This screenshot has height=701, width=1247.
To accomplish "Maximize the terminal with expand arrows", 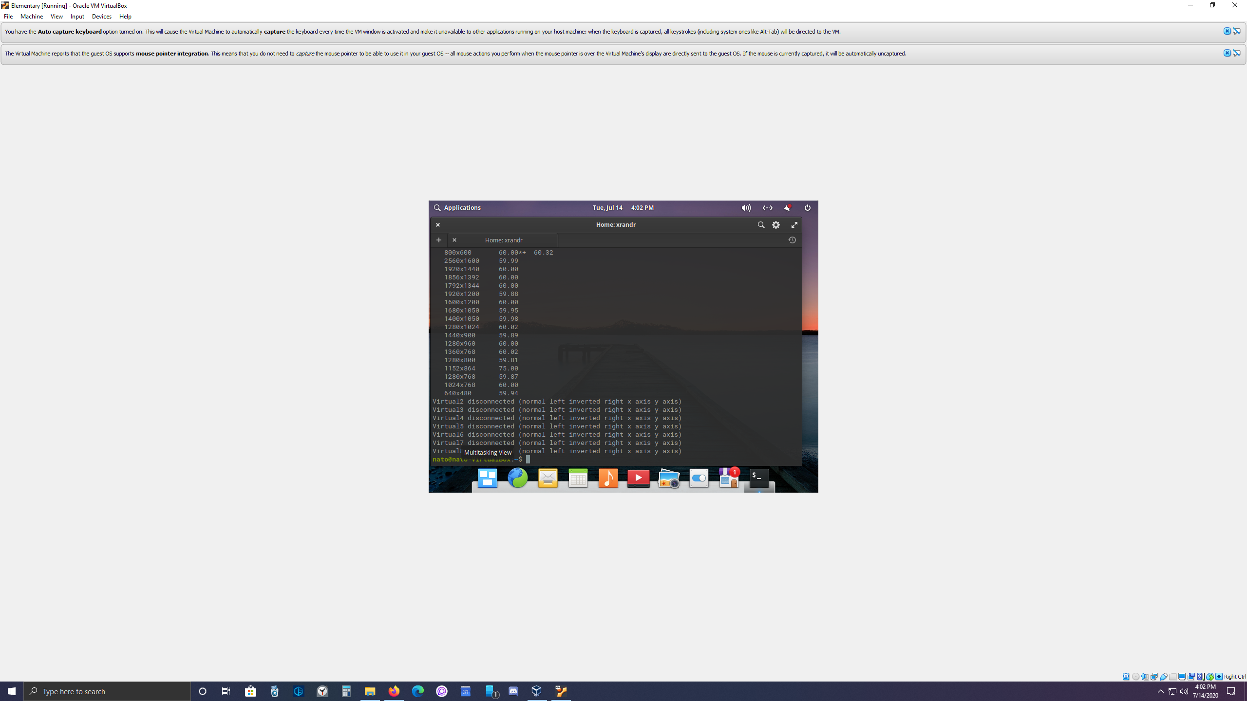I will [794, 225].
